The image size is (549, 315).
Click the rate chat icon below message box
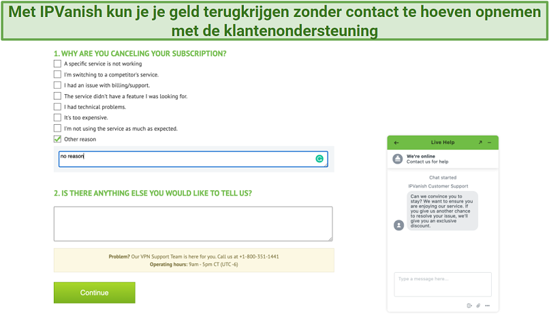coord(469,305)
